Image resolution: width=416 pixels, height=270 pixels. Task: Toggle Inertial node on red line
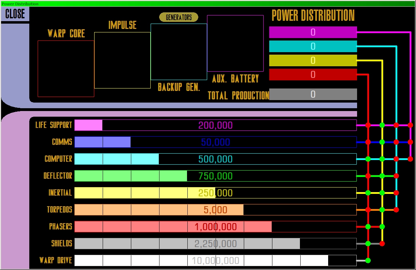pos(368,193)
